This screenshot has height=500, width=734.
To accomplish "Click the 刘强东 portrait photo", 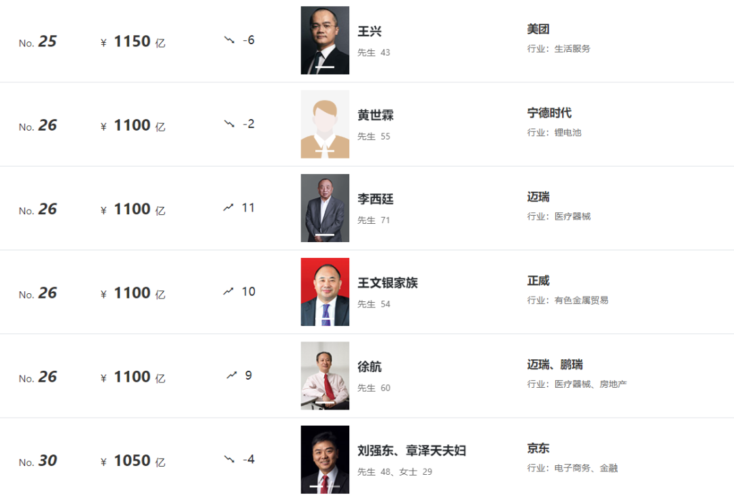I will pyautogui.click(x=325, y=460).
